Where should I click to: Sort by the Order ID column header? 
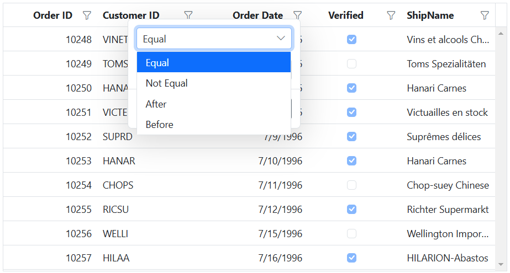coord(52,15)
